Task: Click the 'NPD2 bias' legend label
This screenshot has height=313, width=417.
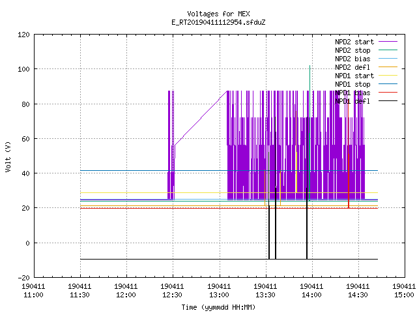Action: (x=352, y=59)
